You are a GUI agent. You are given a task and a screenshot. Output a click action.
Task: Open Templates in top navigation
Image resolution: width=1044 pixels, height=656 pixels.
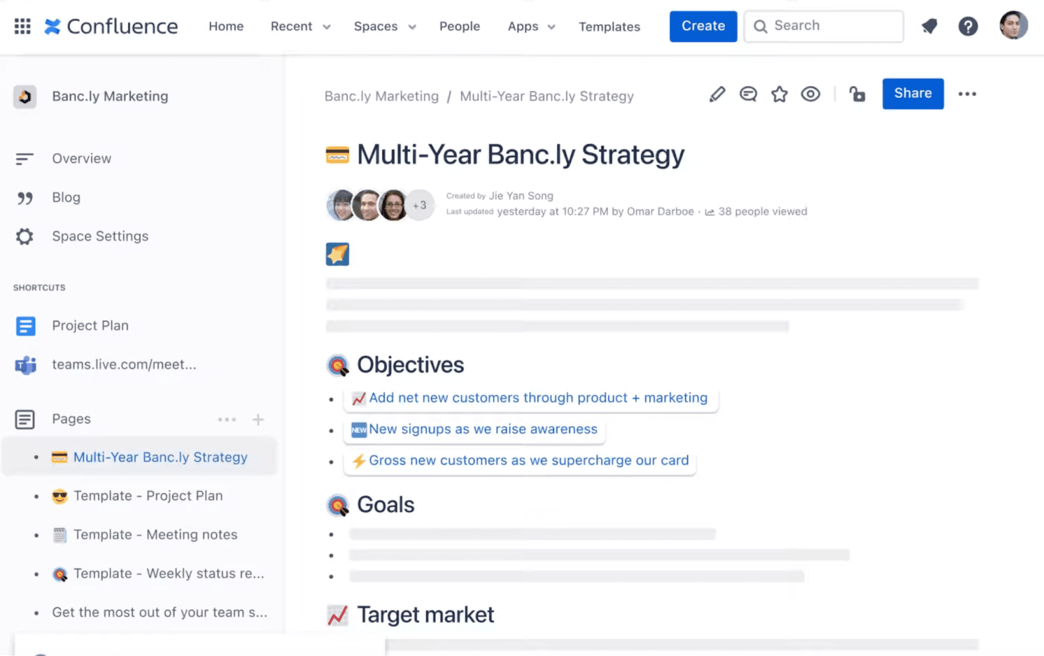pyautogui.click(x=609, y=27)
